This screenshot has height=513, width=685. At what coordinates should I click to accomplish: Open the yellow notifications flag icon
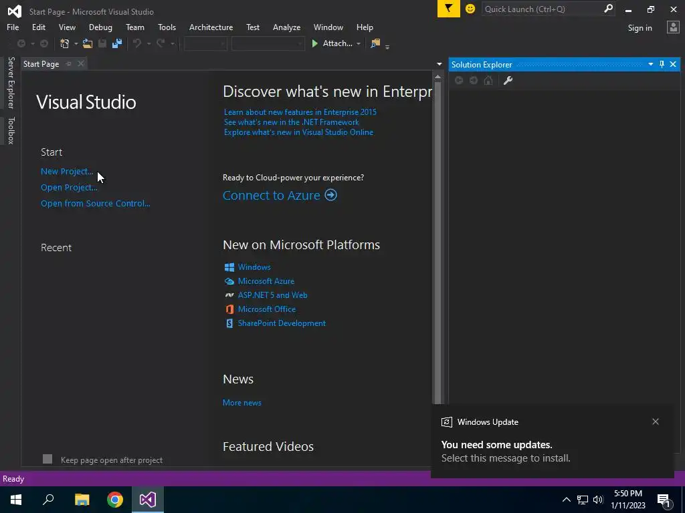449,9
